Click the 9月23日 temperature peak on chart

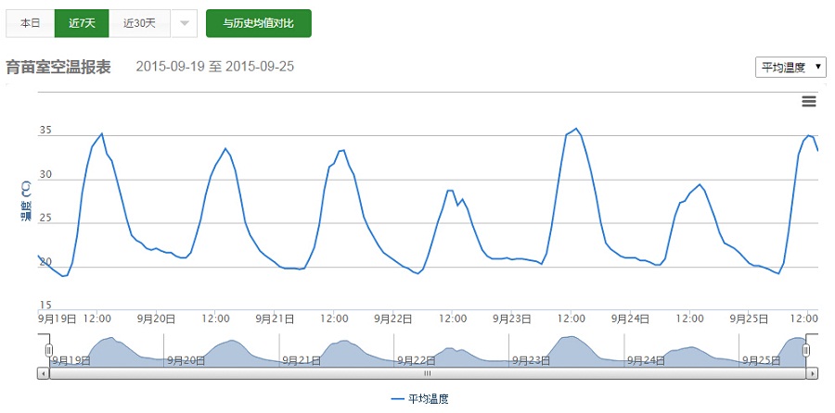(575, 129)
